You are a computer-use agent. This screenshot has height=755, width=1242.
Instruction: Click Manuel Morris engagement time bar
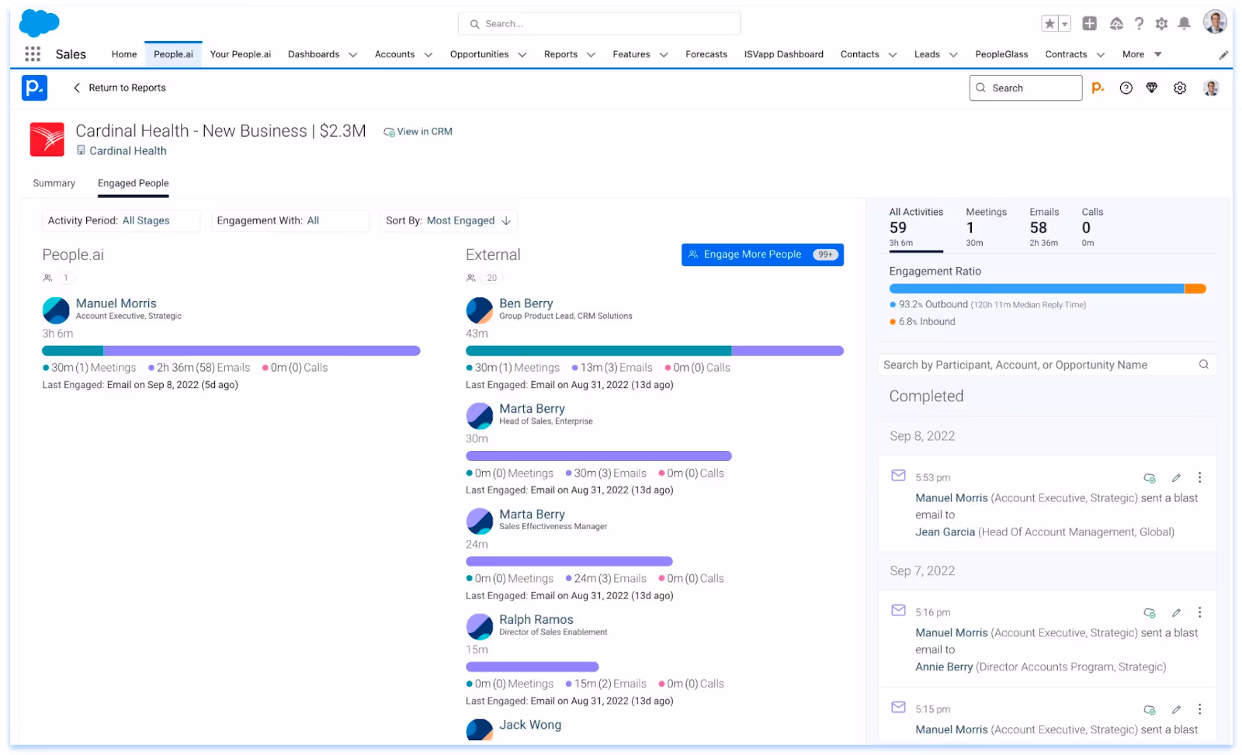click(231, 351)
